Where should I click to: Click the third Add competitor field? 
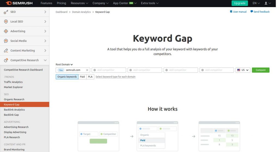tap(181, 70)
